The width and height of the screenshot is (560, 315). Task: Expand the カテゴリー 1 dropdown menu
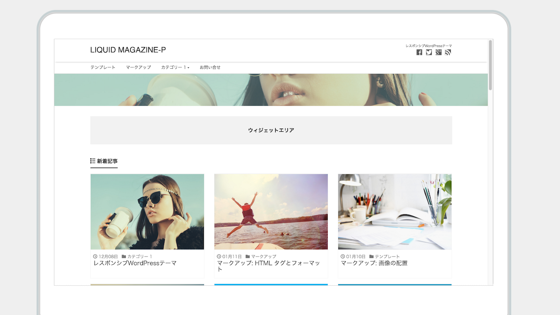(175, 67)
